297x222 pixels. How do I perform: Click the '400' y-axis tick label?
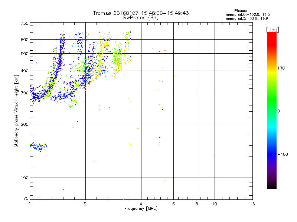[x=25, y=71]
